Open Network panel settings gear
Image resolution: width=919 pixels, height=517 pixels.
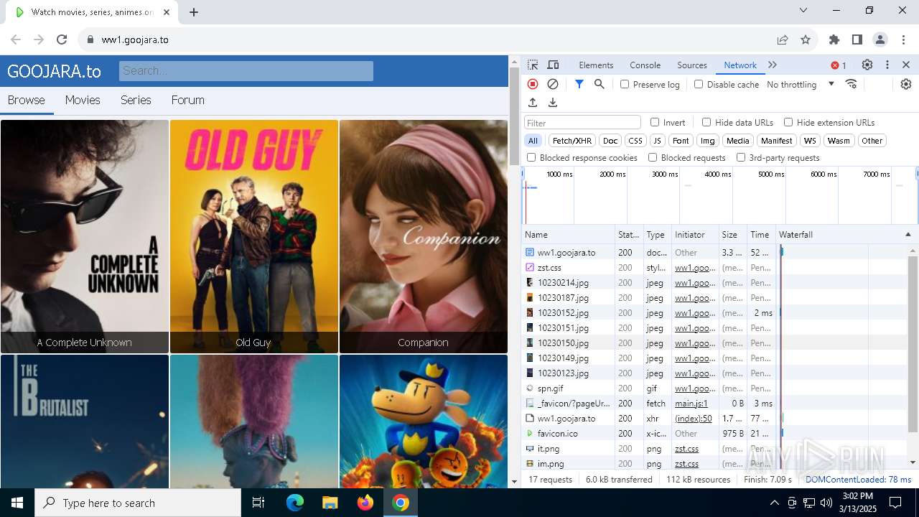906,84
